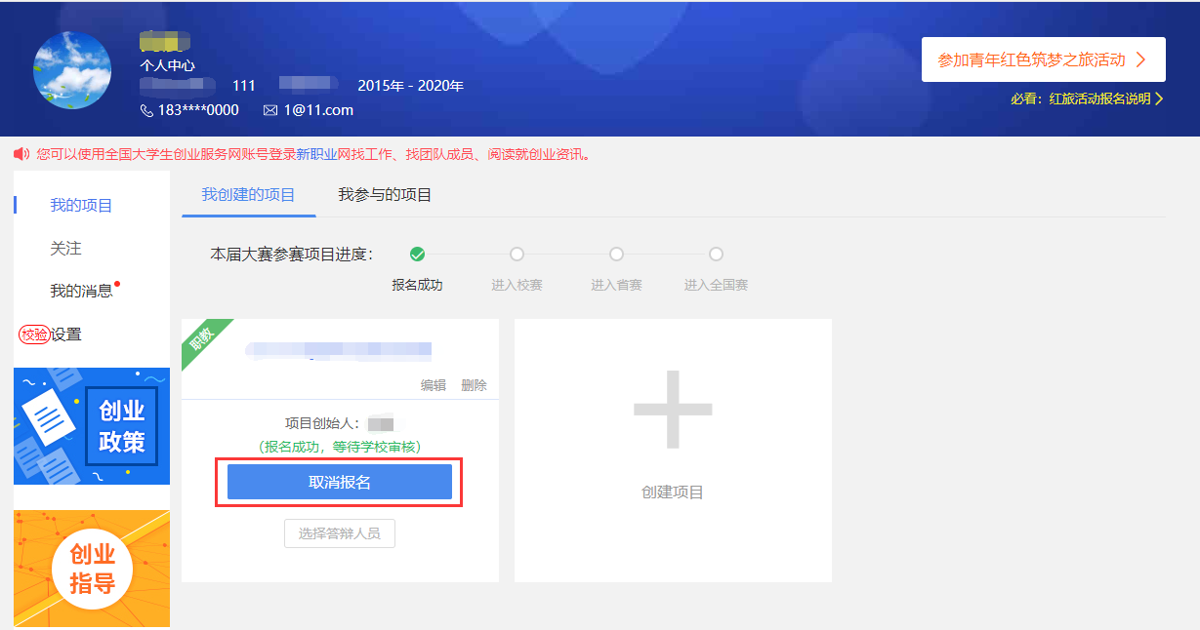Screen dimensions: 1200x630
Task: Click the arrow on 参加青年红色筑梦之旅活动 button
Action: point(1140,59)
